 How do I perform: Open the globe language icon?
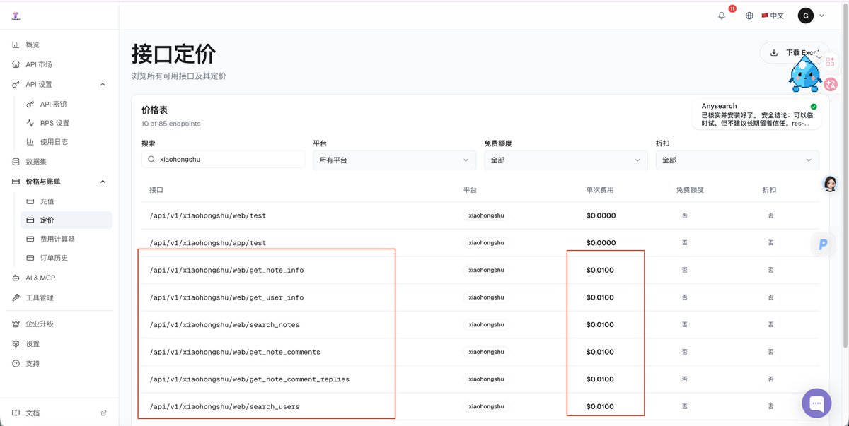(x=749, y=16)
